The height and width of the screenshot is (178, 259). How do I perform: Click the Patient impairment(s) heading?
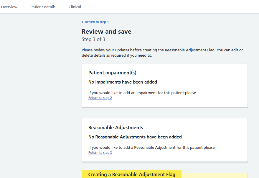112,73
